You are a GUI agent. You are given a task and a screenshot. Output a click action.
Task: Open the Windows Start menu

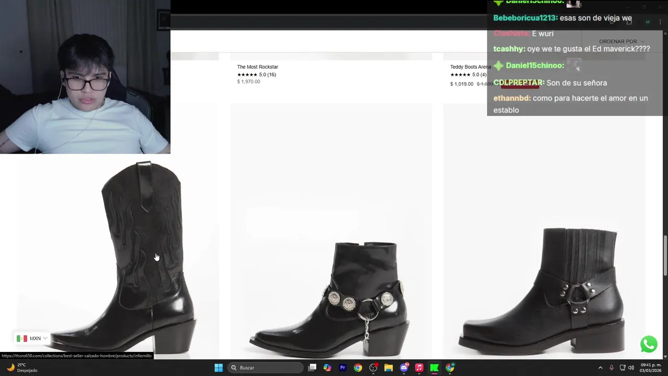click(219, 368)
